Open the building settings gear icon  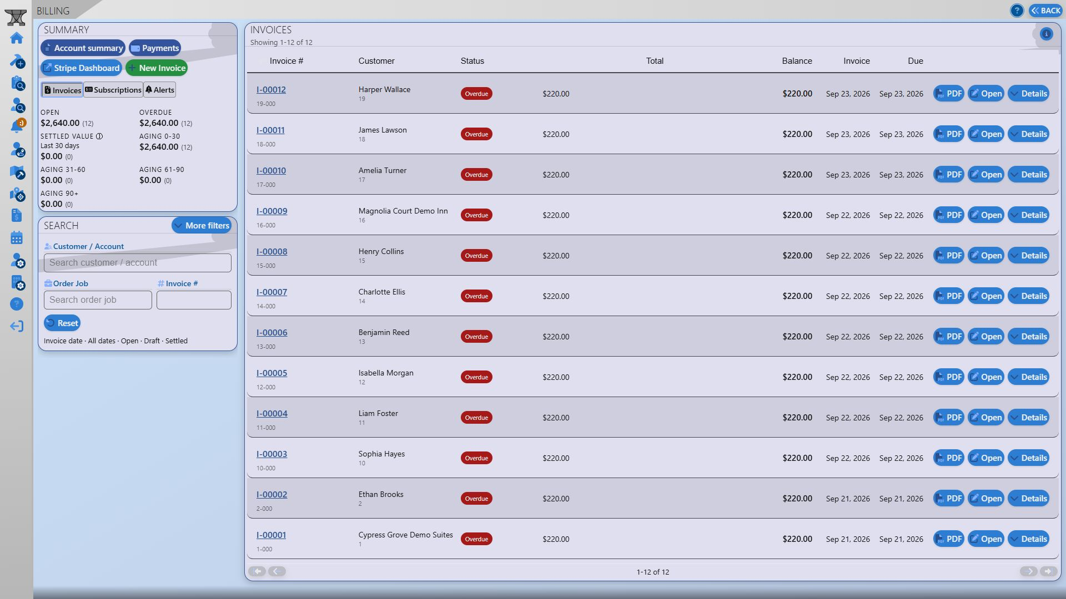coord(17,282)
